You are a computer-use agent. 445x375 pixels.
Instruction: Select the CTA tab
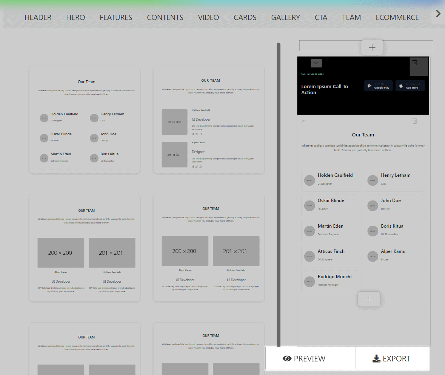tap(321, 17)
